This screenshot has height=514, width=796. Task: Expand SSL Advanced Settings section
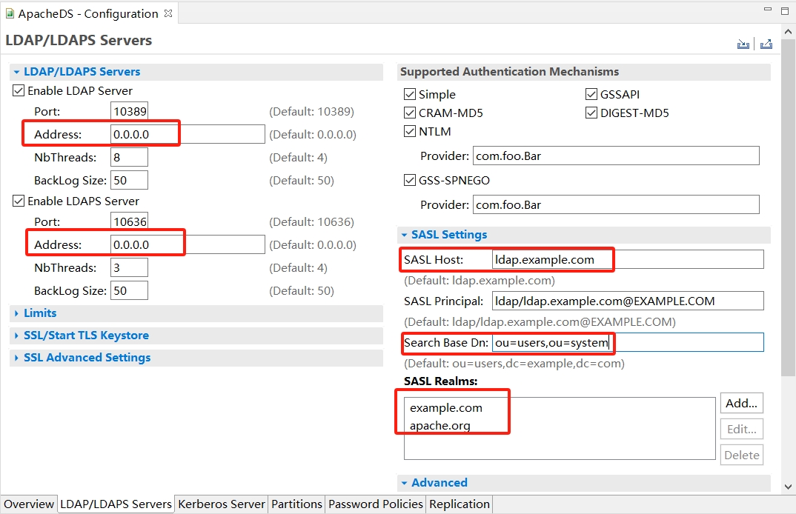pos(86,358)
